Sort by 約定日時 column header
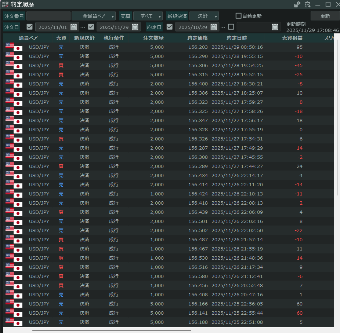This screenshot has height=333, width=340. click(236, 38)
